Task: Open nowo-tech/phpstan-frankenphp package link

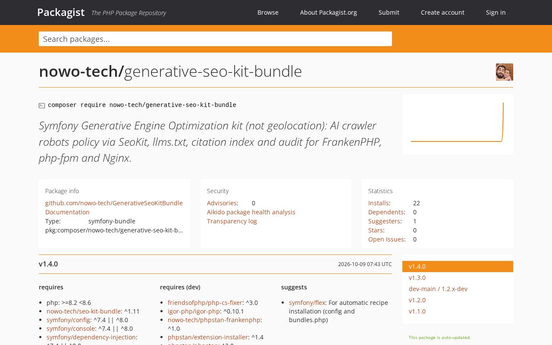Action: [214, 320]
